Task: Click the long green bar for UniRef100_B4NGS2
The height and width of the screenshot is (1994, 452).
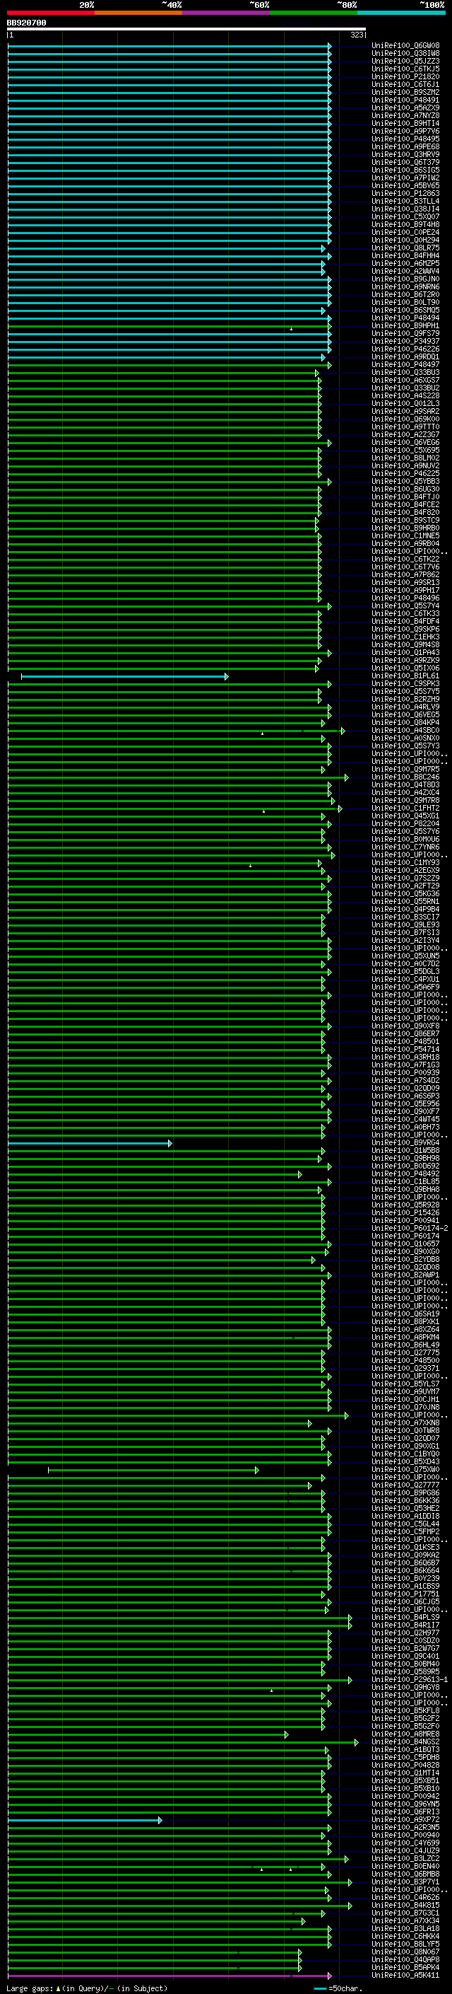Action: tap(183, 1742)
